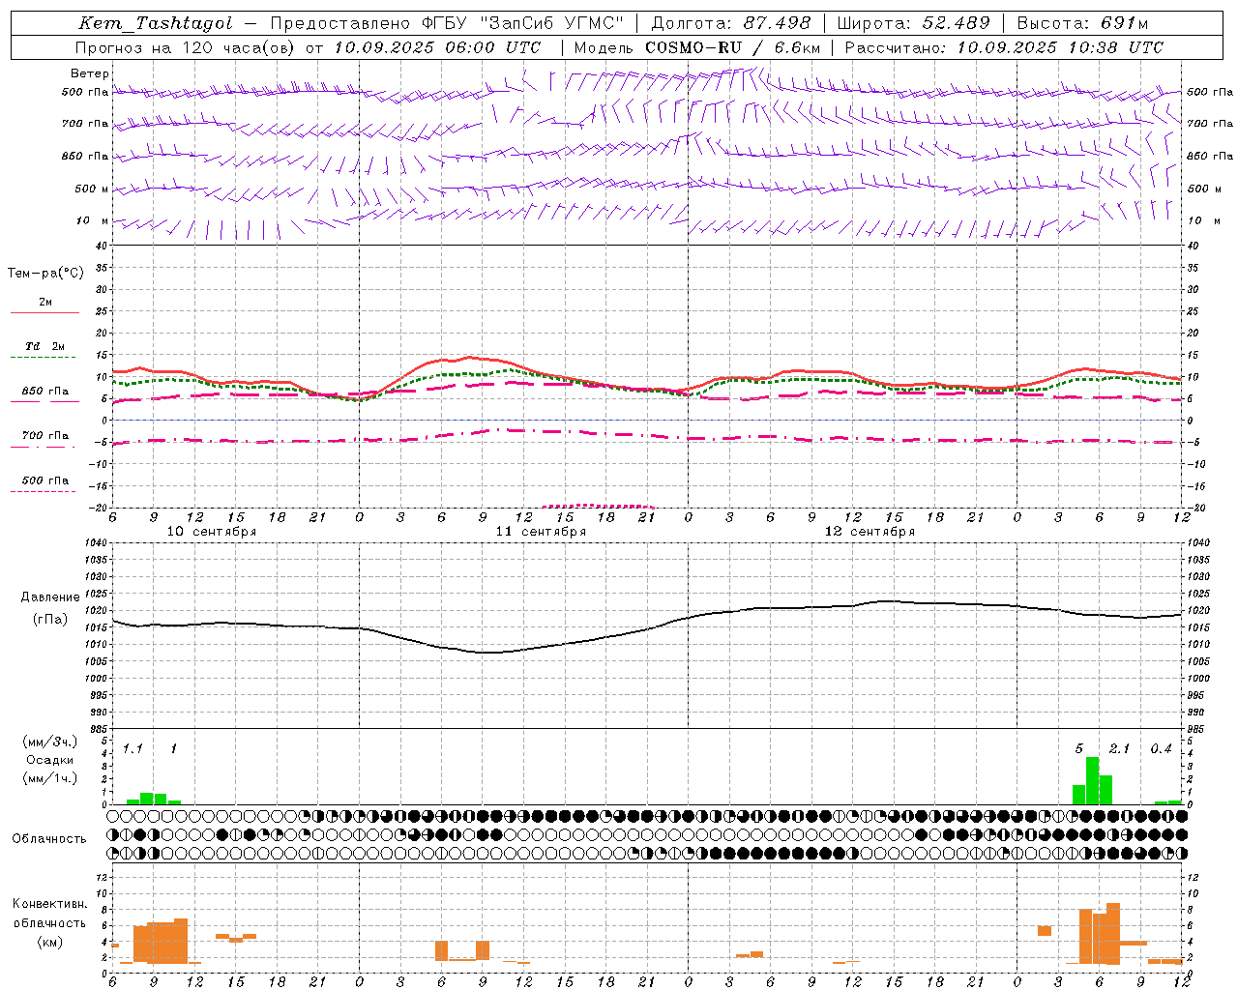Click the 'Конвективн.' convective cloud label
Screen dimensions: 1238x990
[x=49, y=904]
